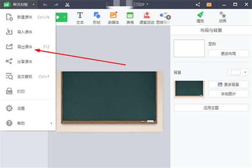This screenshot has width=252, height=168.
Task: Select the 文本 text tool
Action: pyautogui.click(x=80, y=18)
